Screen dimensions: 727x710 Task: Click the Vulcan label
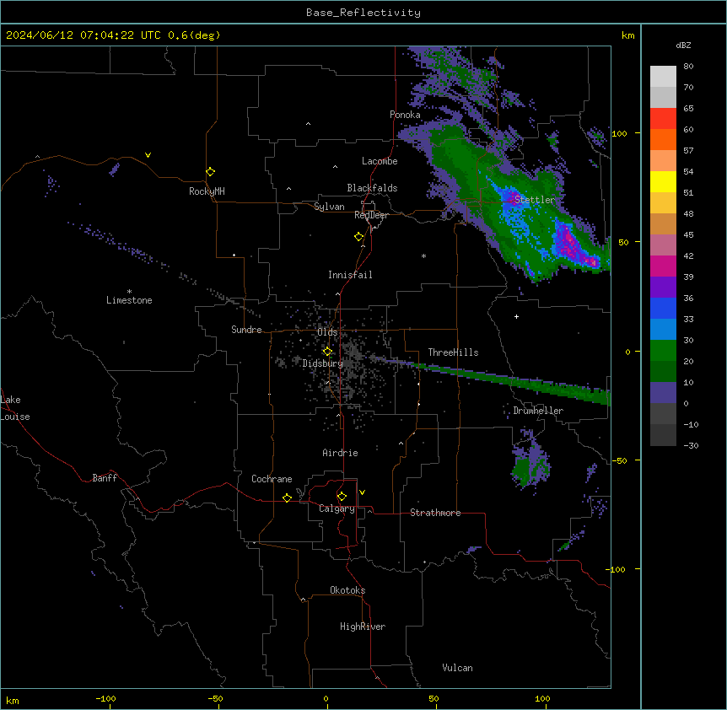(x=457, y=668)
